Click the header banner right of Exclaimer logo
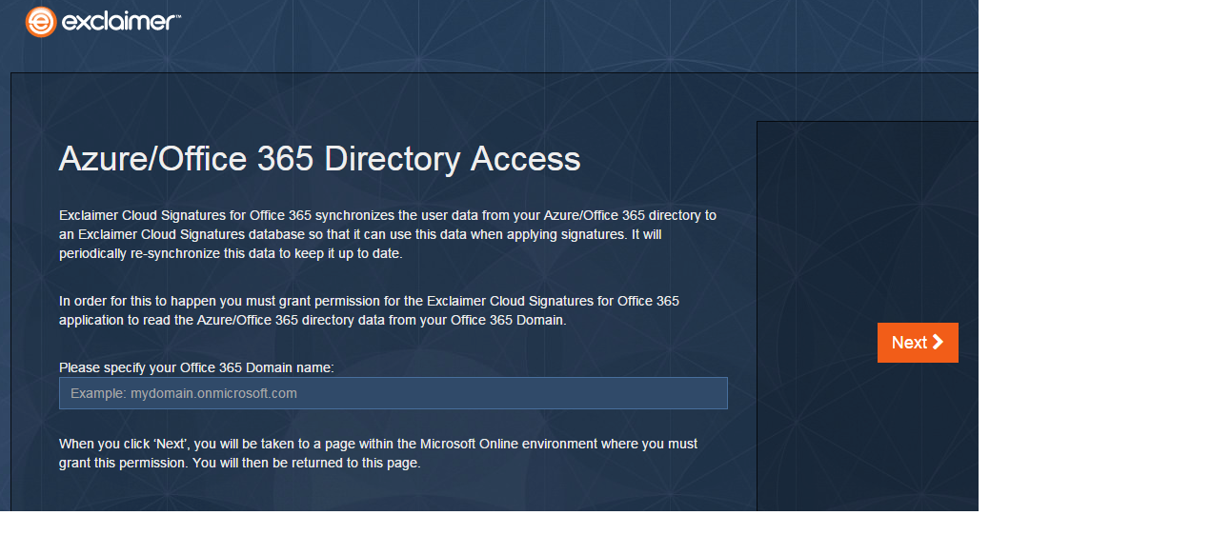 (x=572, y=33)
